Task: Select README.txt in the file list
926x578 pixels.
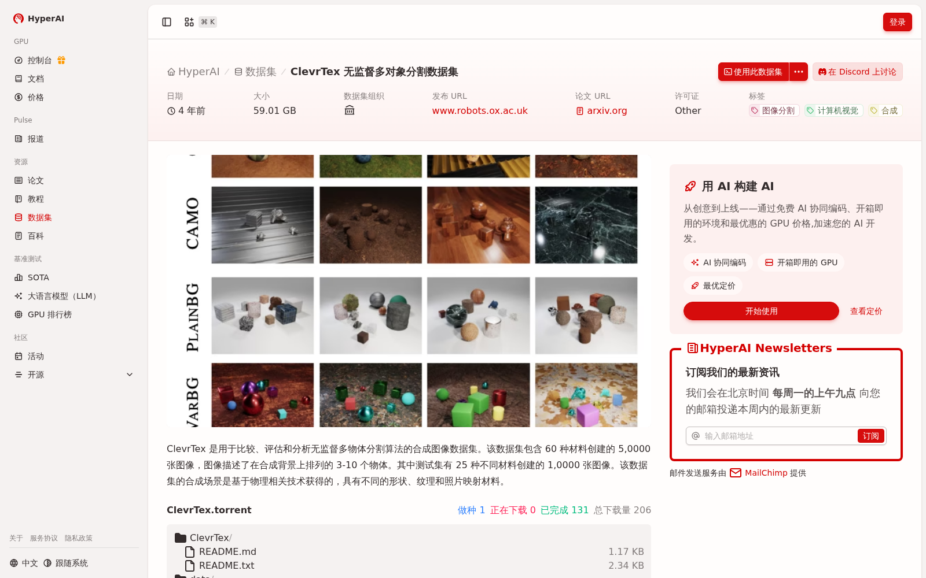Action: (409, 565)
